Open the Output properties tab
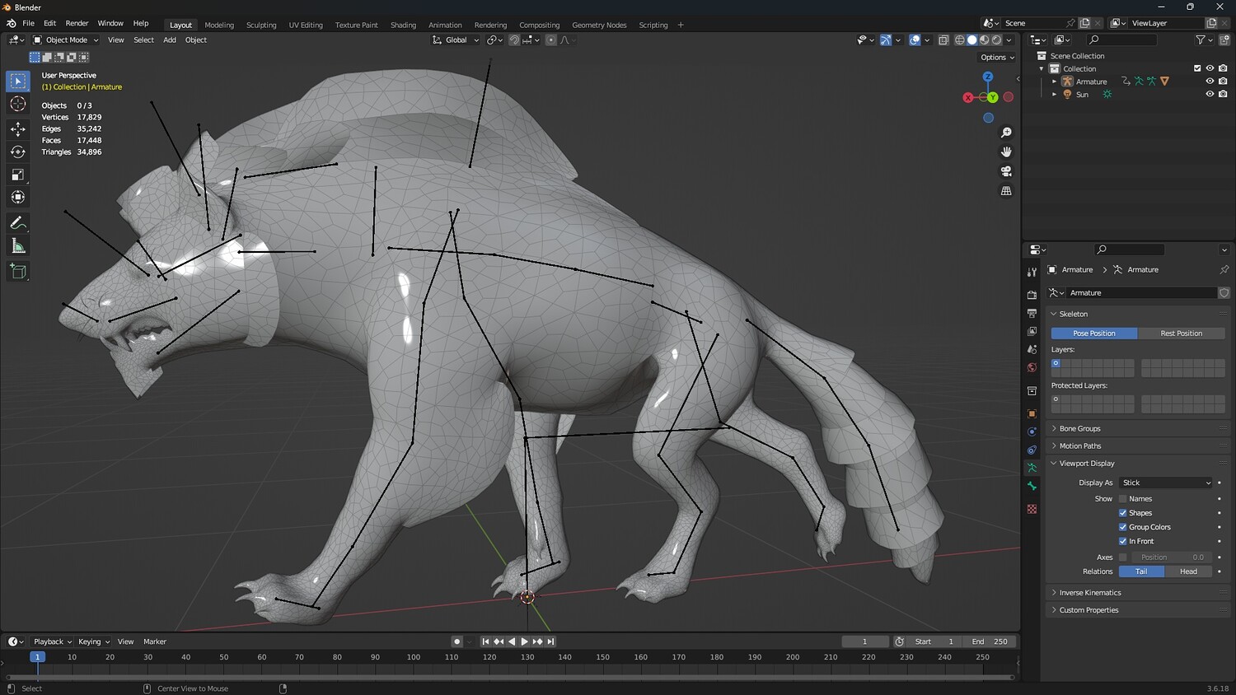The image size is (1236, 695). pyautogui.click(x=1032, y=313)
